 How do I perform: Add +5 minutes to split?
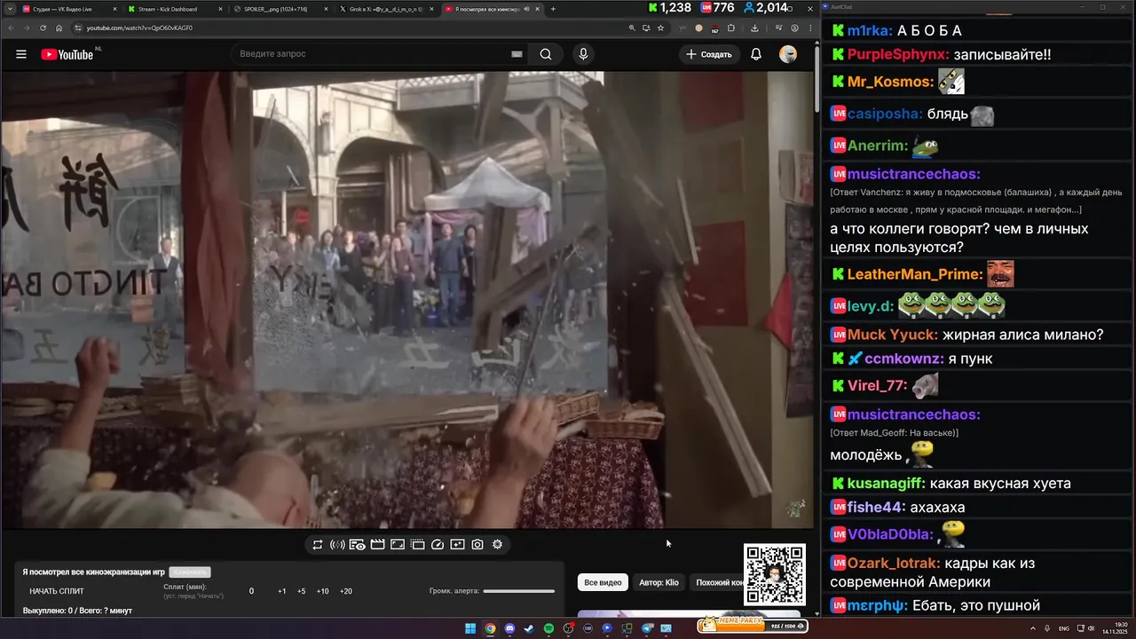click(302, 591)
